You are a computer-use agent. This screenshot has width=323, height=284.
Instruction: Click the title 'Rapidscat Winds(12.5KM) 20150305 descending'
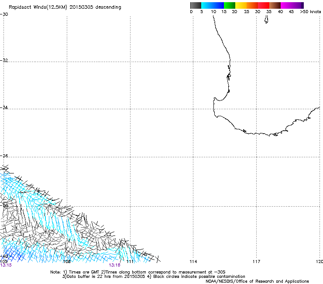65,7
